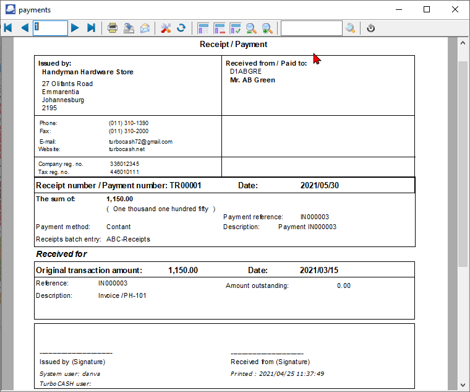Image resolution: width=470 pixels, height=392 pixels.
Task: Click the Receipt / Payment heading
Action: 234,45
